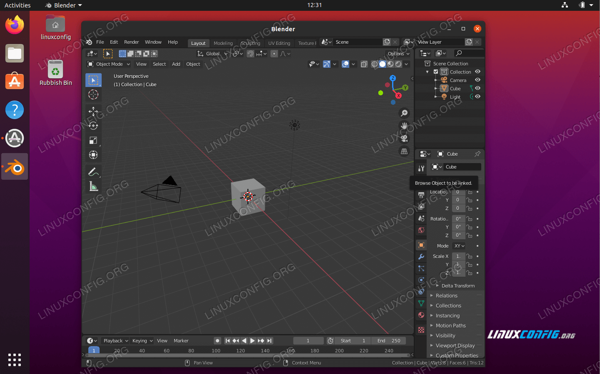Toggle snapping magnet icon
Viewport: 600px width, 374px height.
(x=250, y=54)
